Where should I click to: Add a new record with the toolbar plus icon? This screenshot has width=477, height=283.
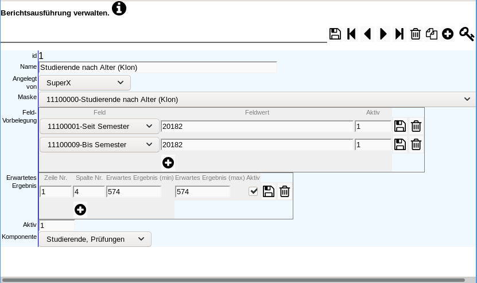click(x=448, y=34)
